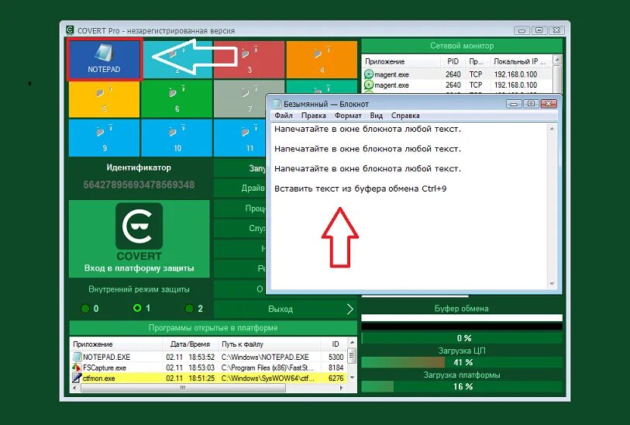Image resolution: width=630 pixels, height=425 pixels.
Task: Click the ID column header in programs list
Action: pos(336,344)
